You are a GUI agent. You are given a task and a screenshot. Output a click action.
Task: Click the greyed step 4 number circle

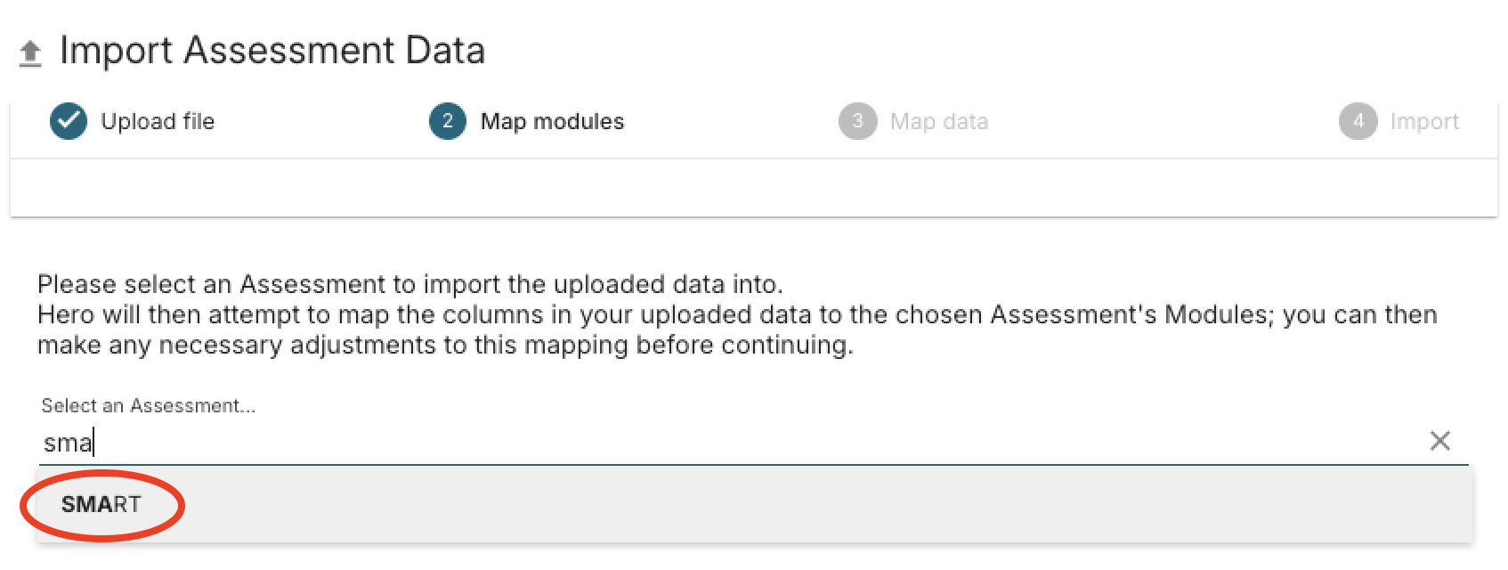(x=1358, y=121)
